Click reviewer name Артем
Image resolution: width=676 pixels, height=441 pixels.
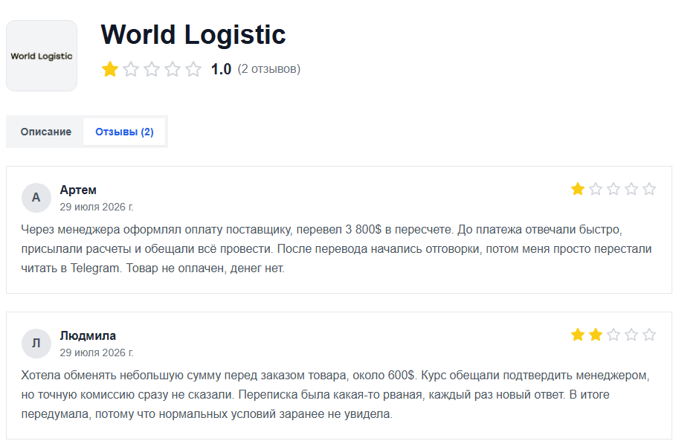78,190
